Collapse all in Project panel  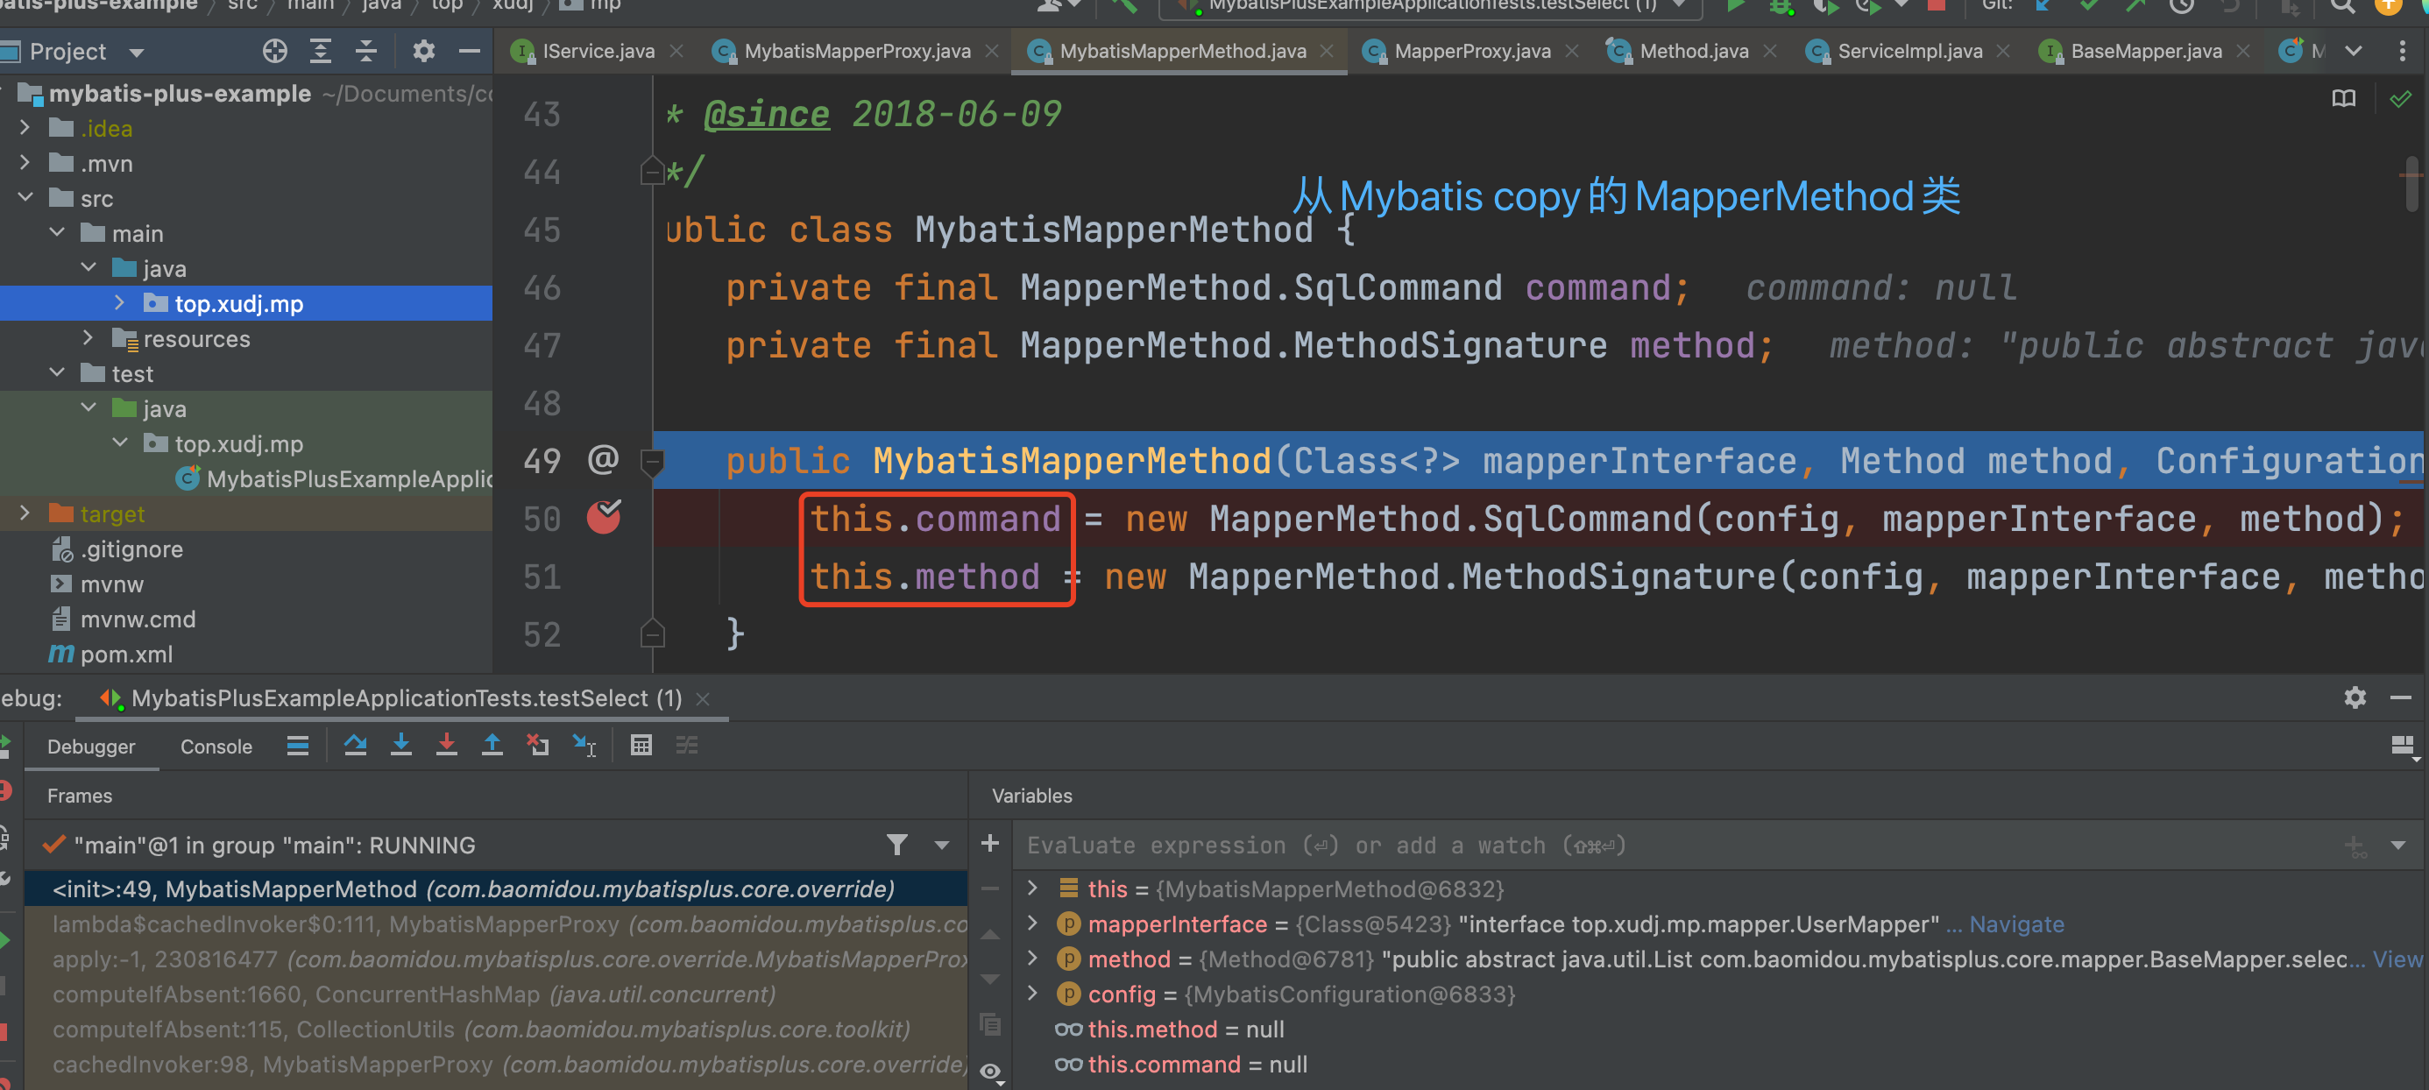point(366,51)
